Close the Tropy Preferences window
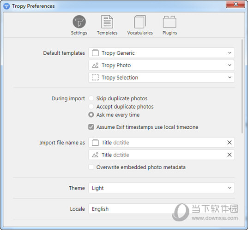The width and height of the screenshot is (248, 230). [x=236, y=4]
